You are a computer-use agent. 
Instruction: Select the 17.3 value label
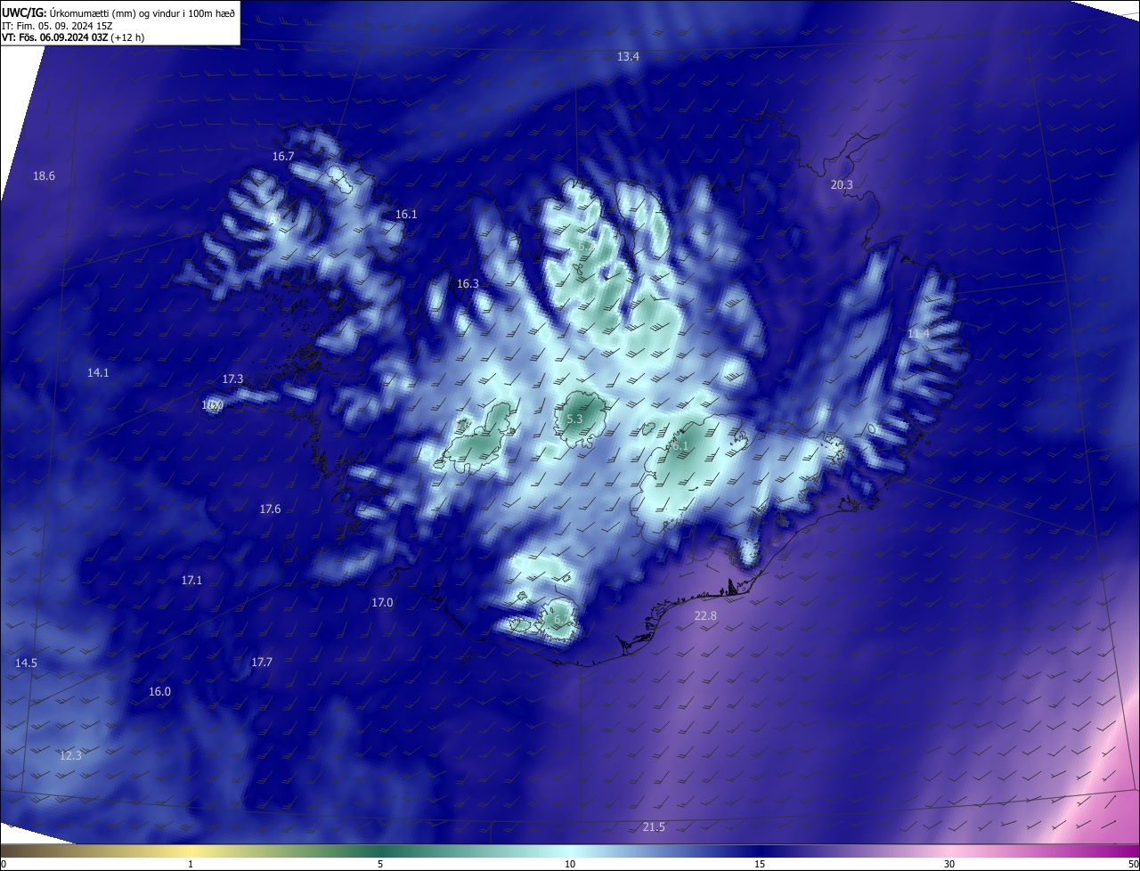coord(232,379)
